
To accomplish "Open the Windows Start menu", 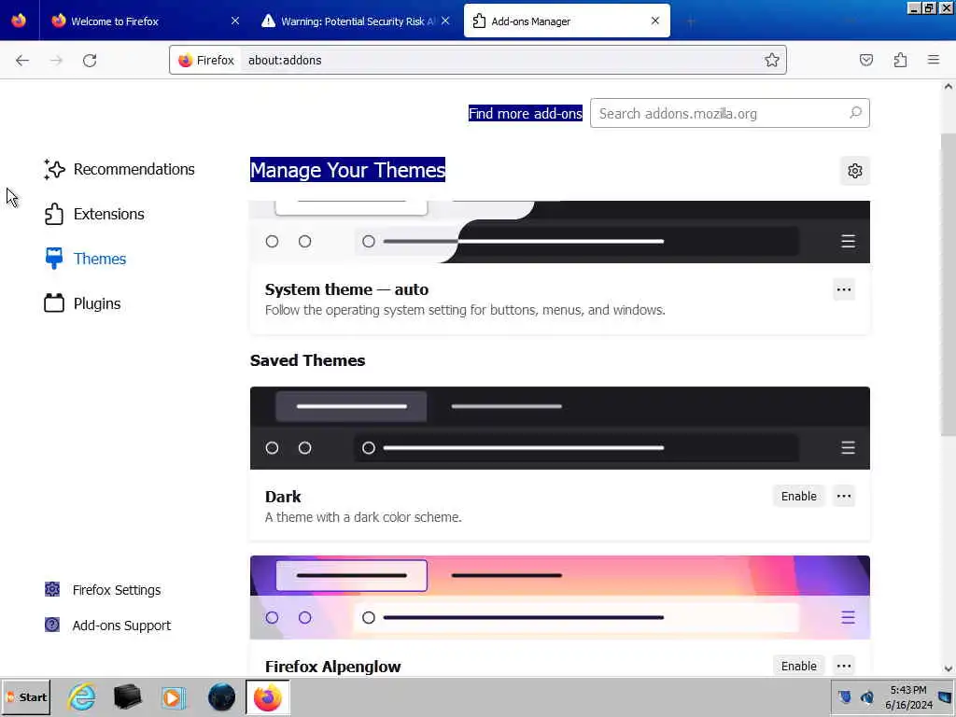I will point(26,697).
